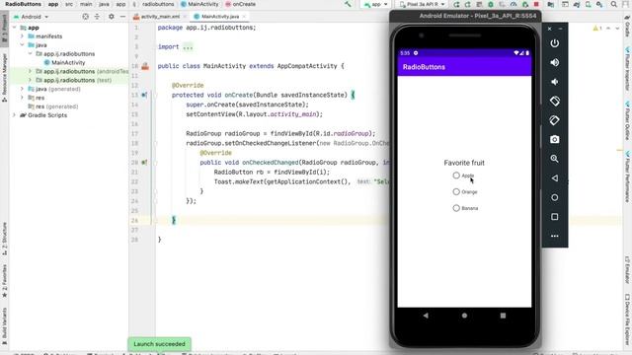Select res (generated) in project tree
Viewport: 632px width, 355px height.
click(52, 106)
